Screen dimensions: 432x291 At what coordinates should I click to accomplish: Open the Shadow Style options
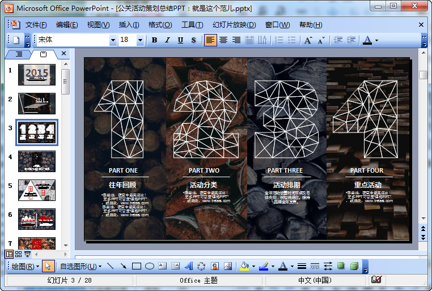coord(341,266)
